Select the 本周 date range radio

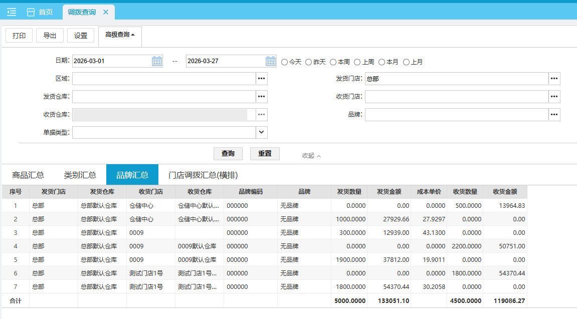(x=333, y=62)
